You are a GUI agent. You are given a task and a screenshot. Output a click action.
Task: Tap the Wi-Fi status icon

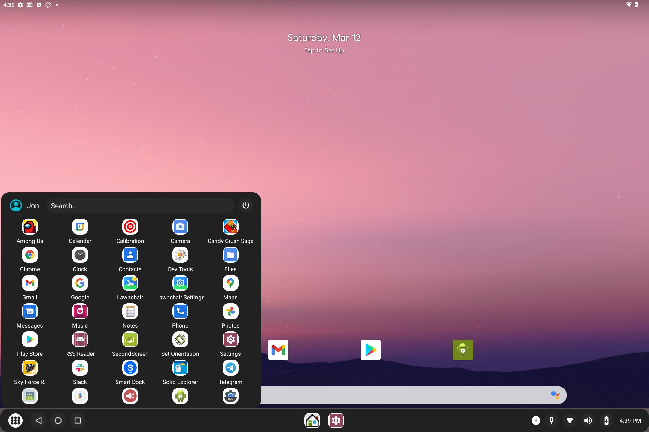tap(570, 420)
